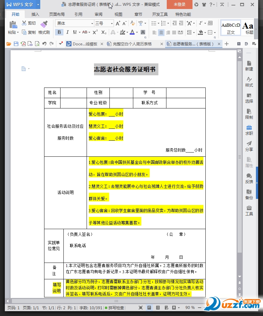
Task: Expand the paste options arrow
Action: pyautogui.click(x=18, y=32)
